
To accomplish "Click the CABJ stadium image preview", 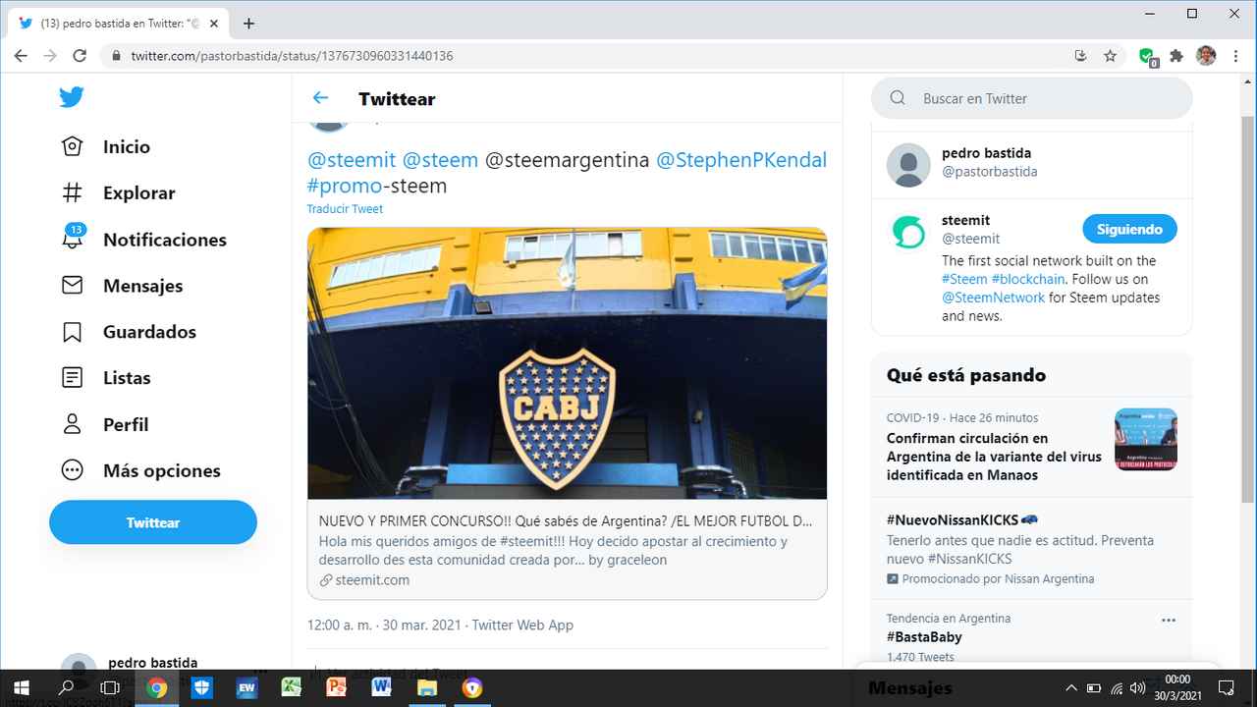I will click(568, 363).
